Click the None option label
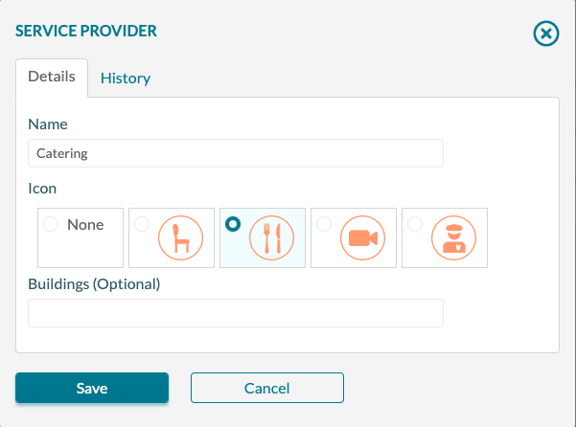The width and height of the screenshot is (576, 427). click(85, 224)
